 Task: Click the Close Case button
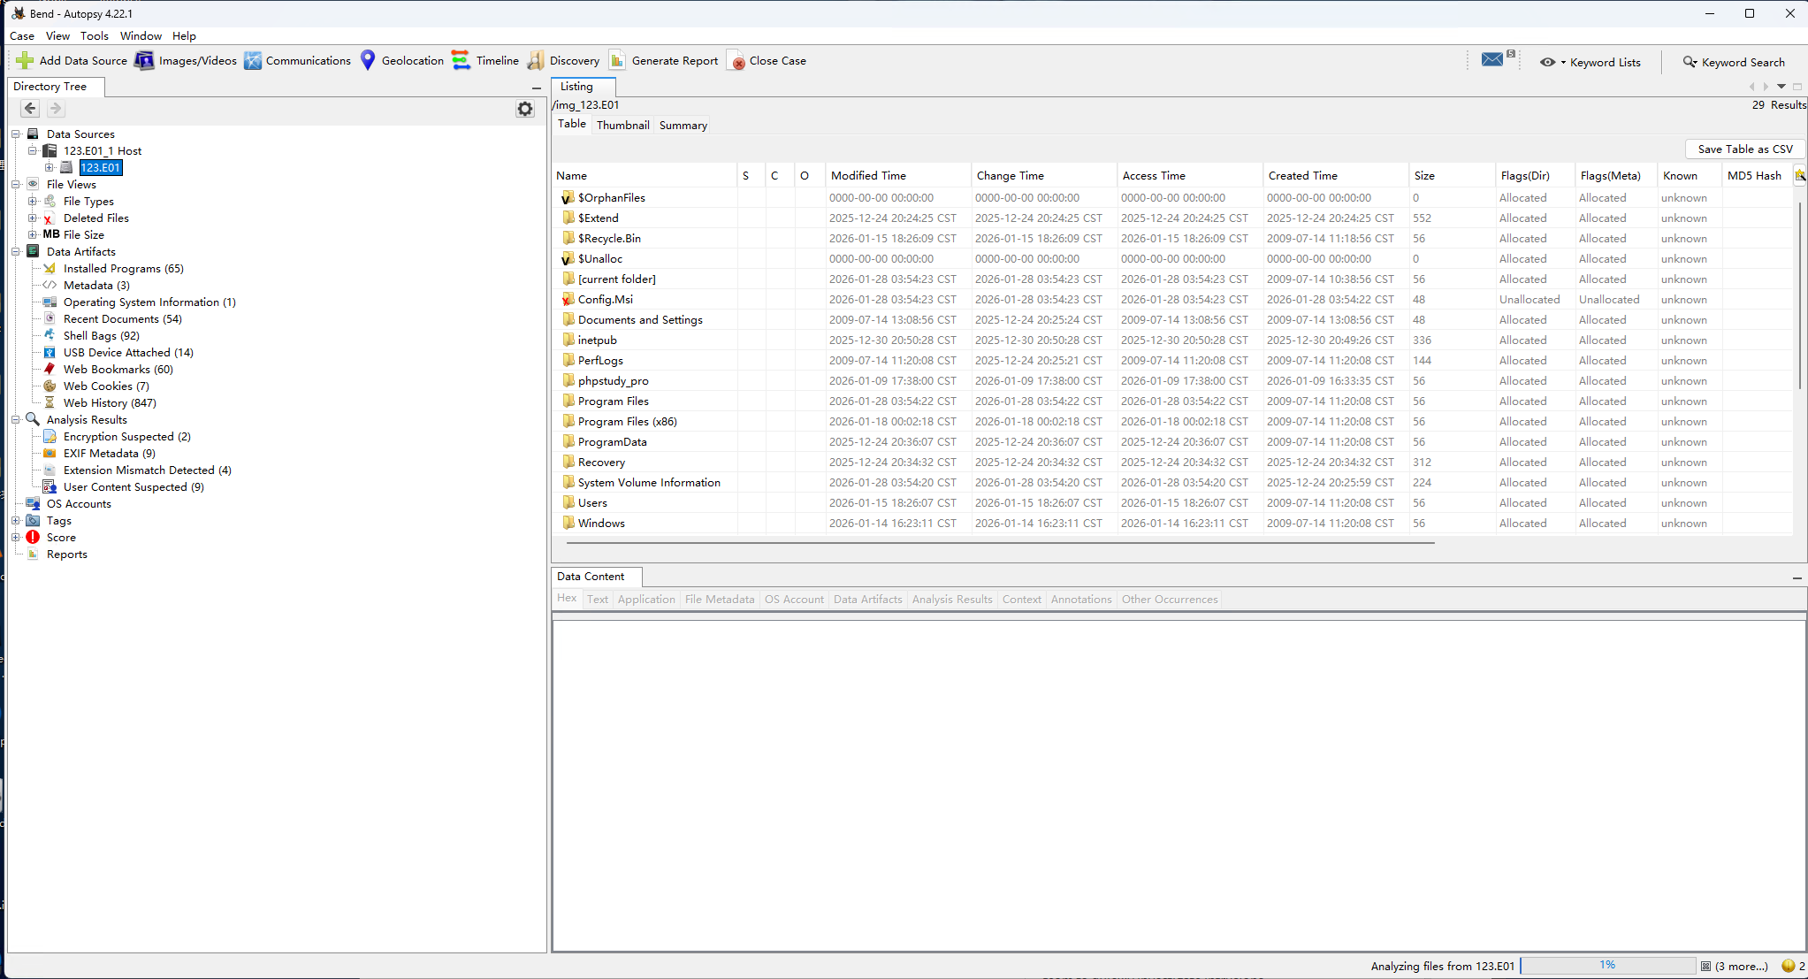[767, 61]
